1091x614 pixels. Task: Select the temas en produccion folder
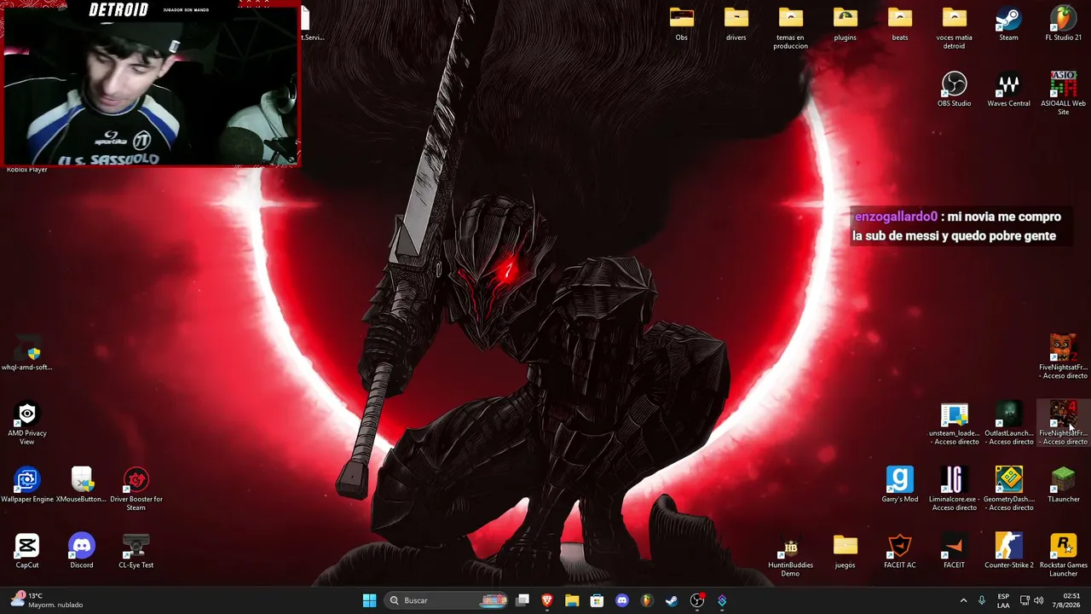[x=790, y=28]
